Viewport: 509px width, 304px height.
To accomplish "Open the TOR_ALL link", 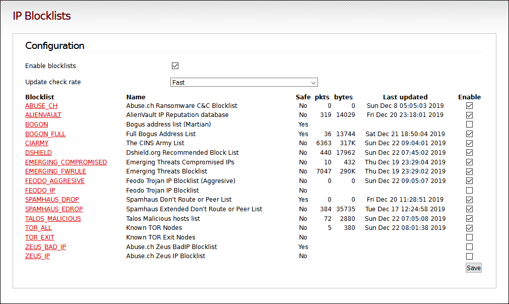I will pyautogui.click(x=38, y=228).
